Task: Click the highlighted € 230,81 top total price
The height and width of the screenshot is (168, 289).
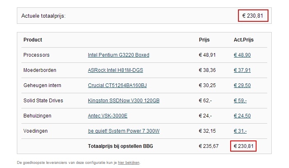Action: 253,16
